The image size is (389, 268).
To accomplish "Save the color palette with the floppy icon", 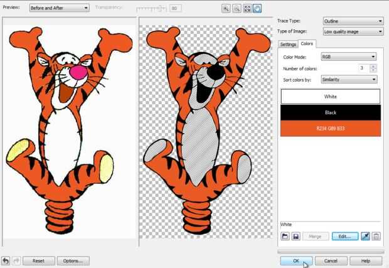I will pyautogui.click(x=296, y=236).
